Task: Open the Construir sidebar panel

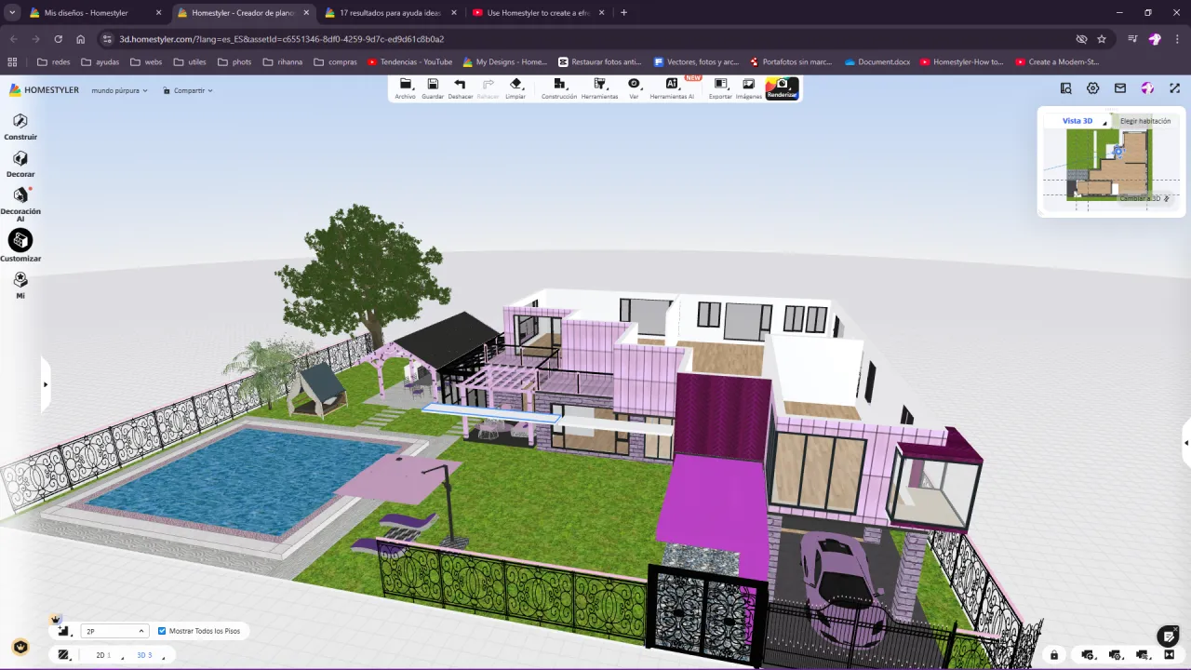Action: point(20,126)
